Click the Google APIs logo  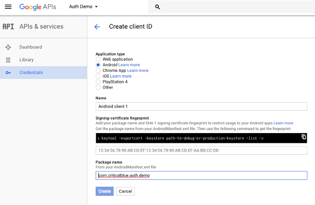[x=38, y=7]
